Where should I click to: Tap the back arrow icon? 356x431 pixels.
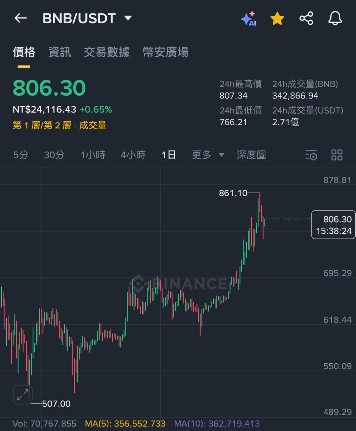click(21, 18)
